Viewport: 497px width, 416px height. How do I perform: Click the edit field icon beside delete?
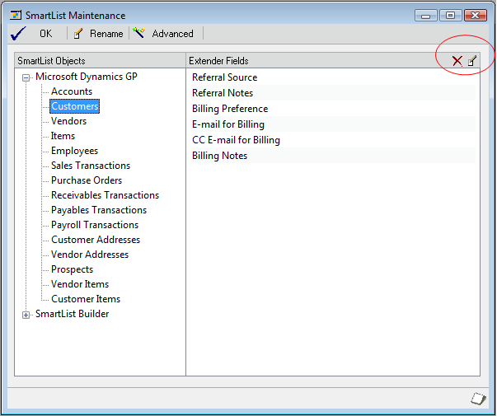[472, 61]
